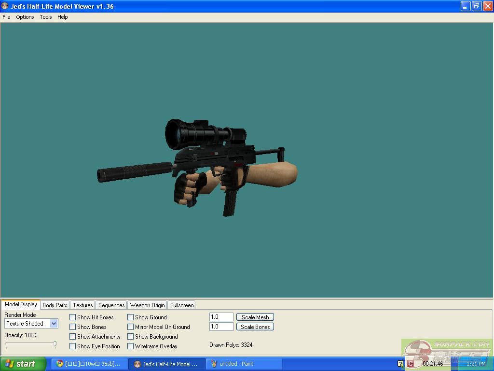Open the Options menu
494x371 pixels.
[25, 17]
